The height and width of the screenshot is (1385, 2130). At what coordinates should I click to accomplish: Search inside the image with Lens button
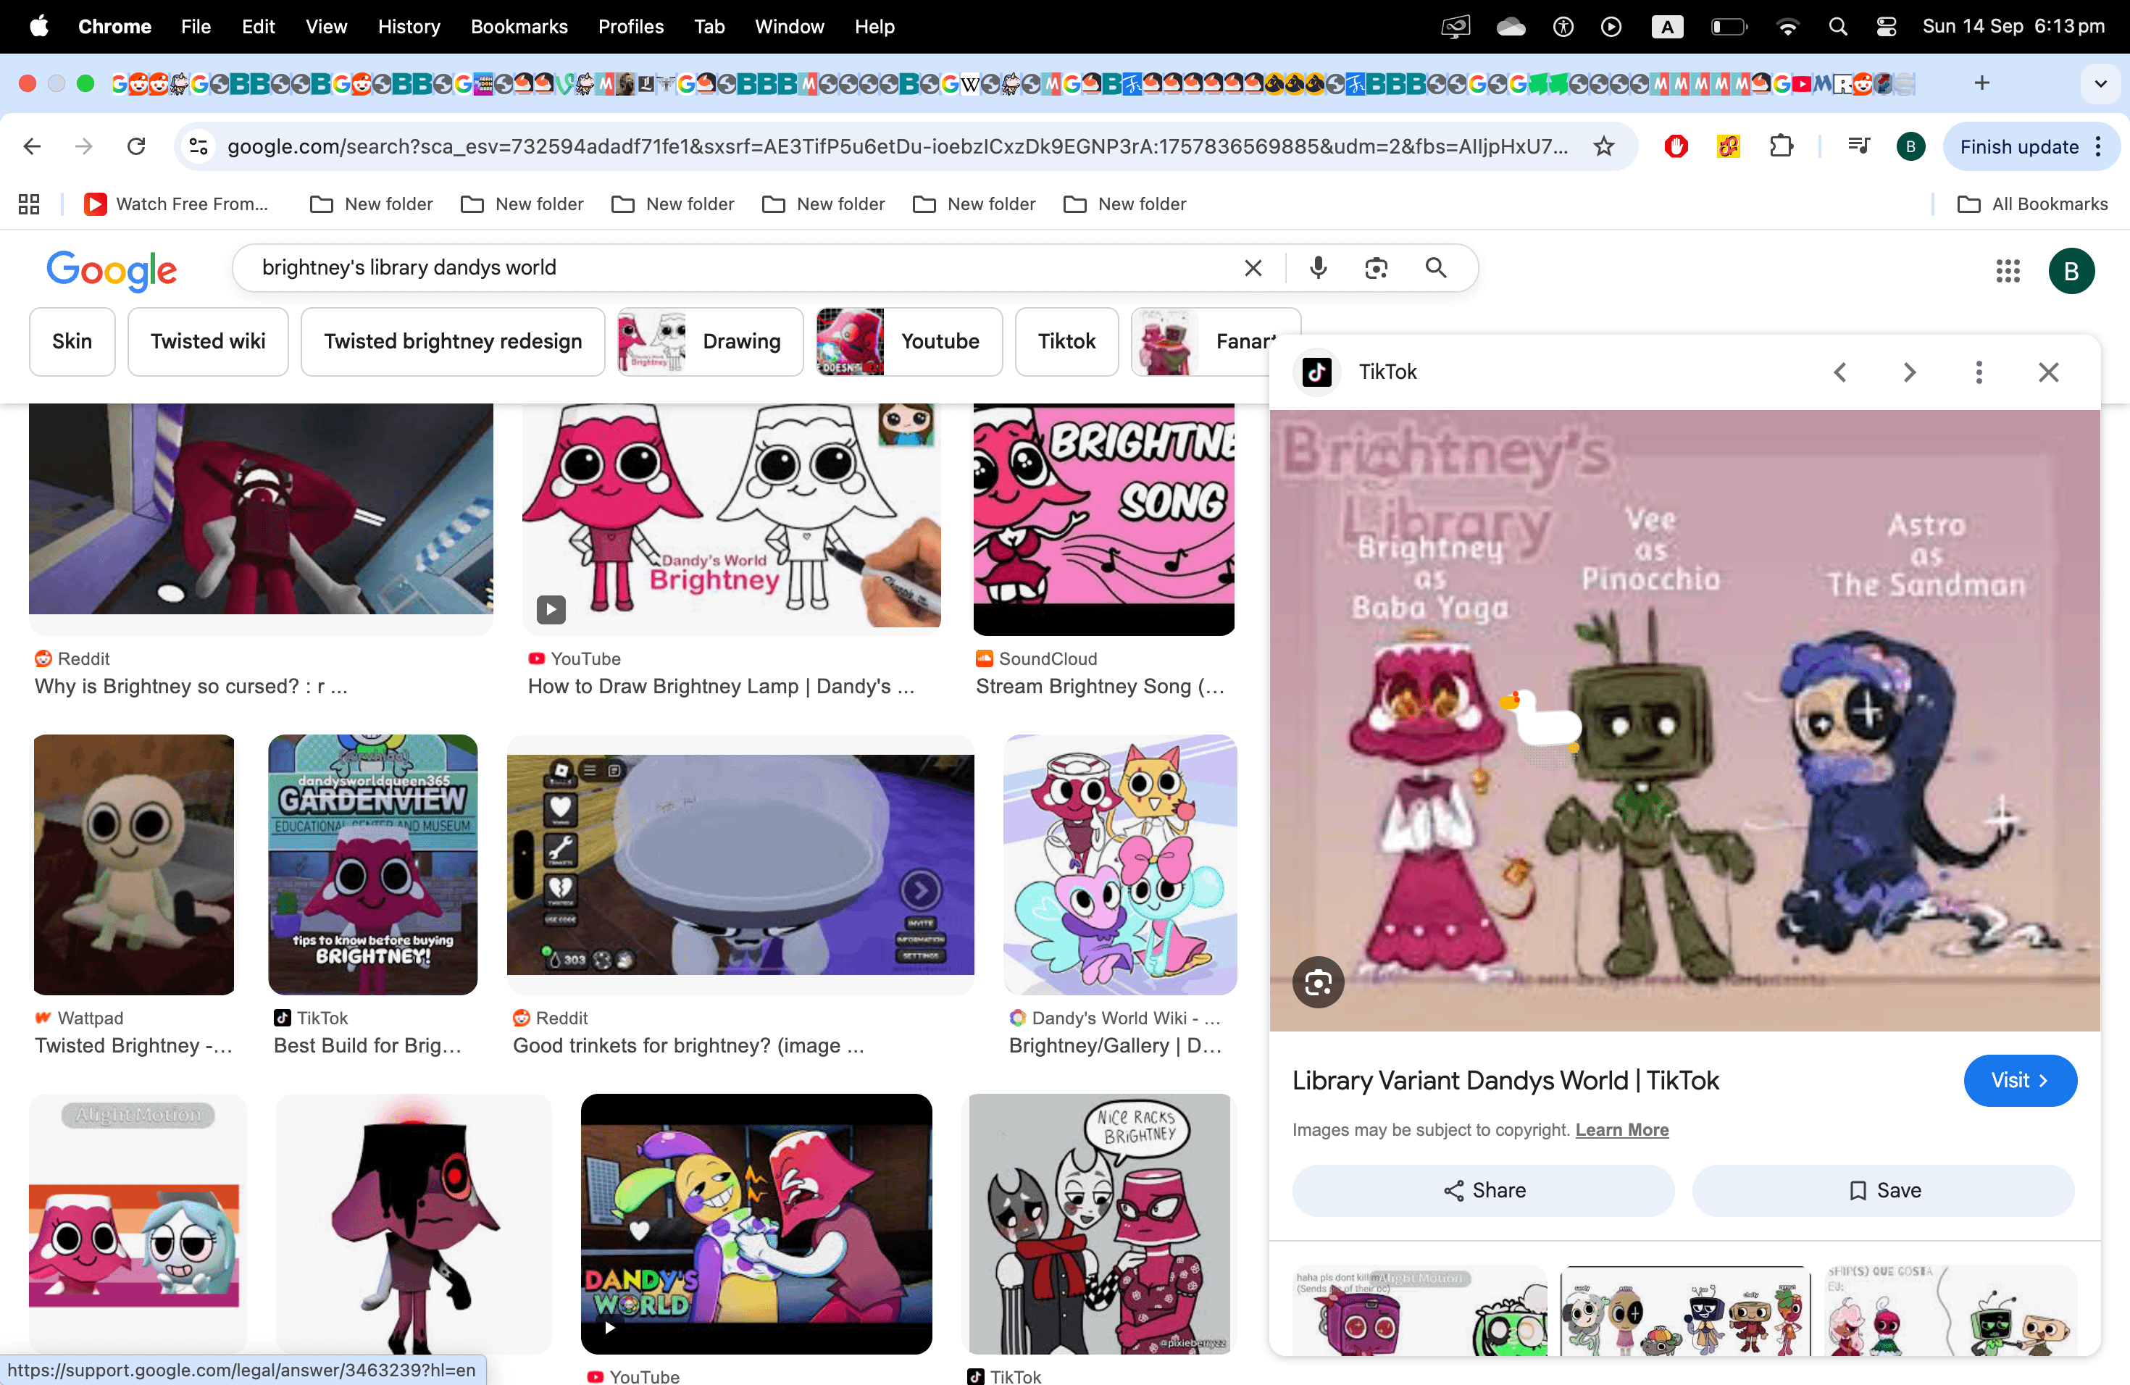(x=1319, y=982)
